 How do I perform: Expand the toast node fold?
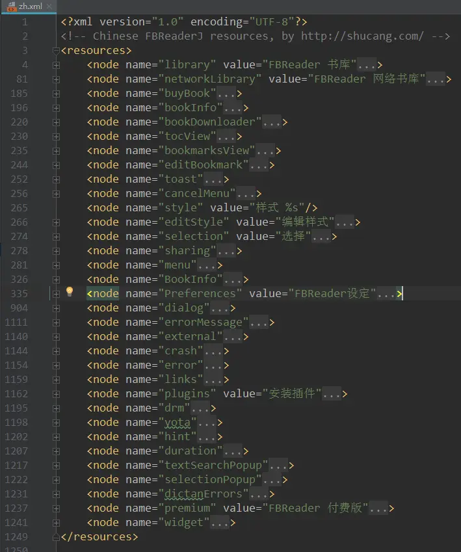[x=56, y=179]
